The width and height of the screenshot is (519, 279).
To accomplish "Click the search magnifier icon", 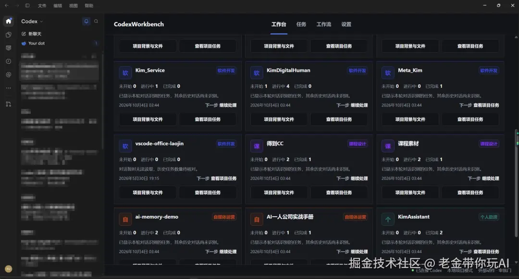I will (96, 21).
